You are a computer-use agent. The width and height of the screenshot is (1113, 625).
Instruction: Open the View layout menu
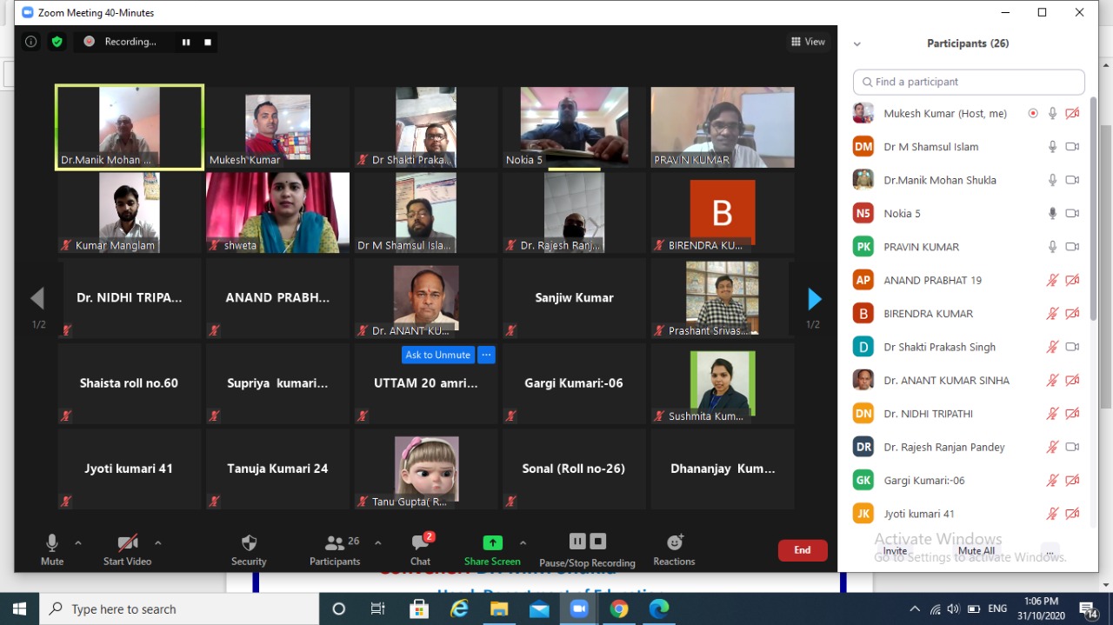click(x=808, y=42)
